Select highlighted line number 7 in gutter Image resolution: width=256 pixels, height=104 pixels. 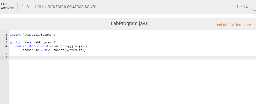[x=6, y=58]
